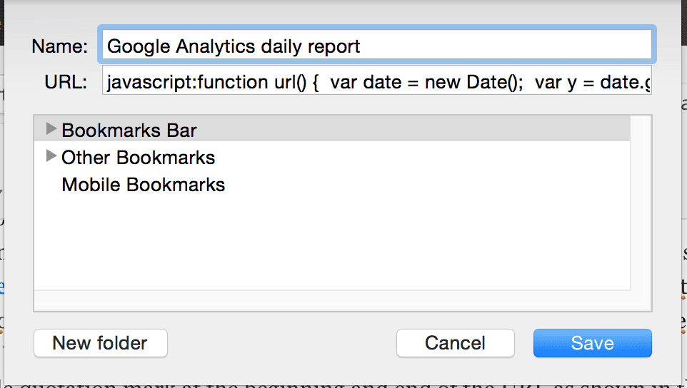Click the "Name:" label
Screen dimensions: 687x388
click(x=59, y=46)
